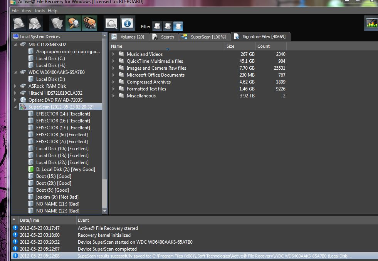Screen dimensions: 378x261
Task: Click the double-arrow fast scan disk icon
Action: click(35, 23)
